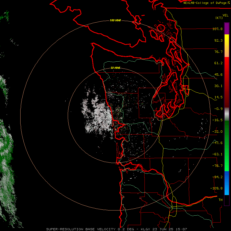Screen dimensions: 231x231
Task: Select the 14.5 velocity scale value
Action: point(218,97)
